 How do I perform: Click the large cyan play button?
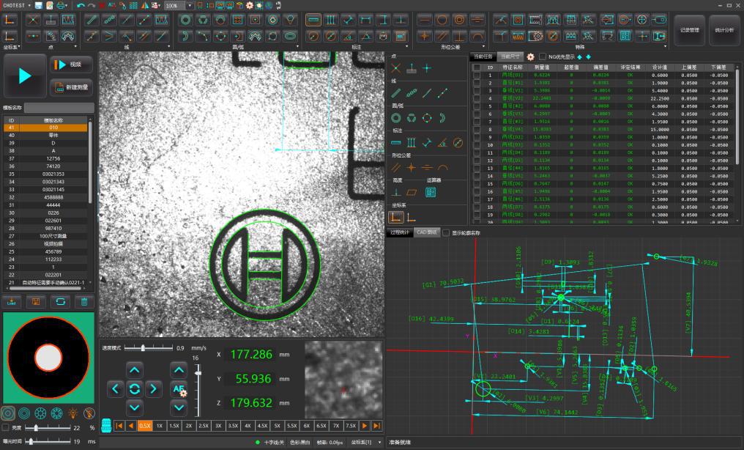25,75
